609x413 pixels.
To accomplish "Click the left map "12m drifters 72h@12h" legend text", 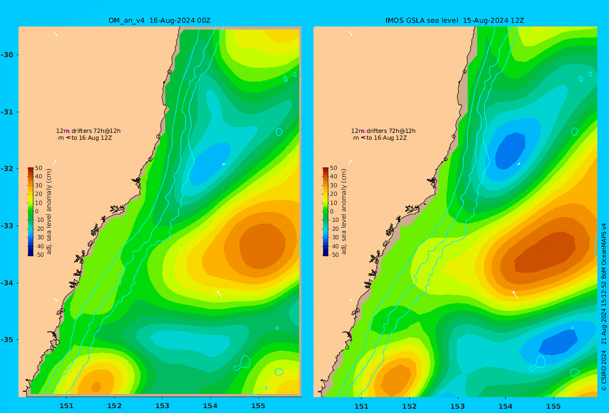I will (88, 131).
